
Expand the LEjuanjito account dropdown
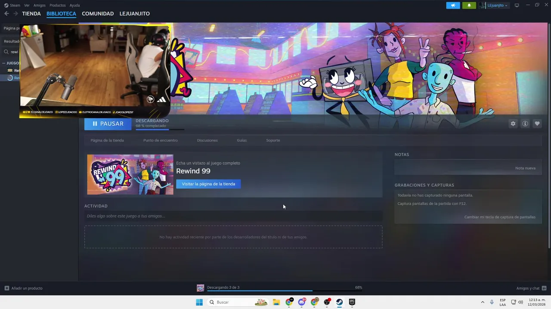[497, 5]
